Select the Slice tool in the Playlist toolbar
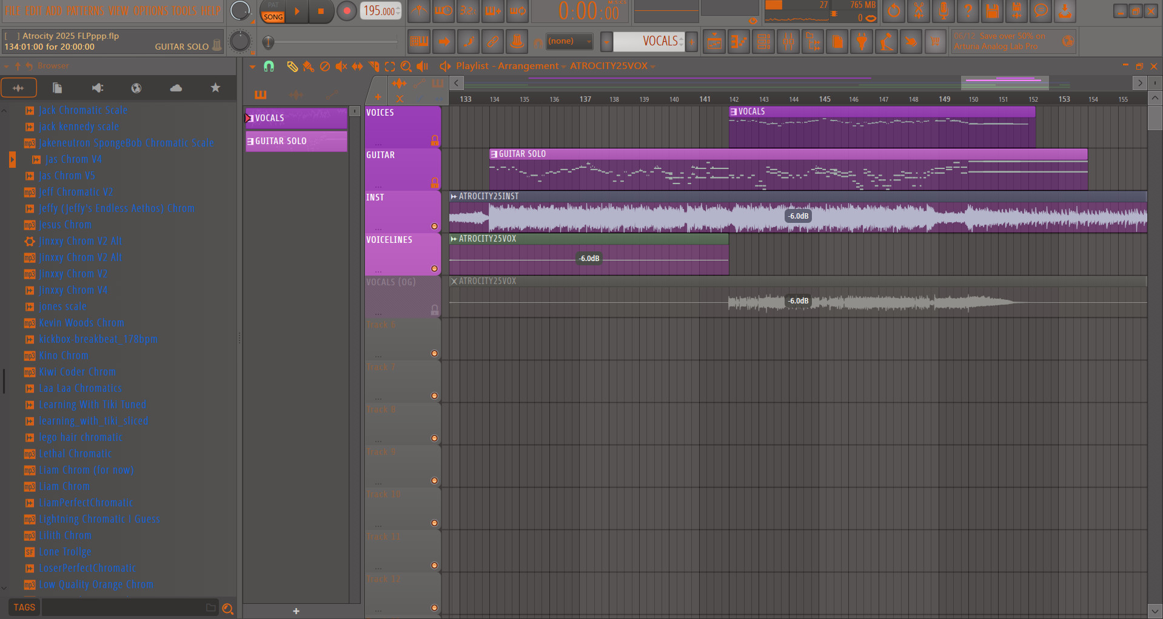This screenshot has height=619, width=1163. tap(373, 67)
